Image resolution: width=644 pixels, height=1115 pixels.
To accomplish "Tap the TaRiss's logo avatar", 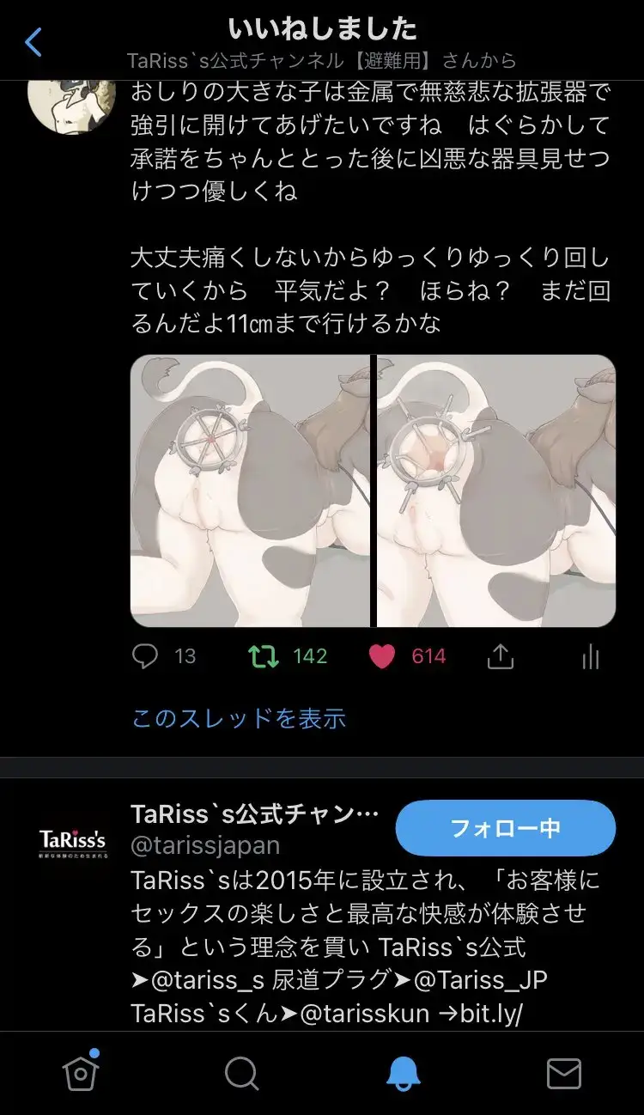I will [72, 839].
